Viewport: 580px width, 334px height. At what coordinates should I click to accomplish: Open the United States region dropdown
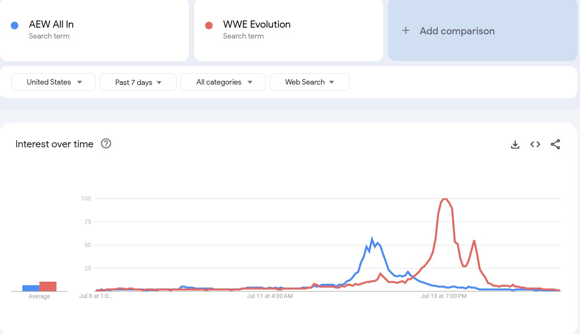point(54,82)
